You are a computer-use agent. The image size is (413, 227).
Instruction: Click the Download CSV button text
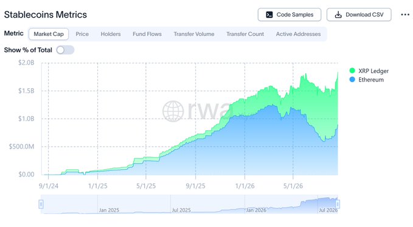click(x=364, y=15)
